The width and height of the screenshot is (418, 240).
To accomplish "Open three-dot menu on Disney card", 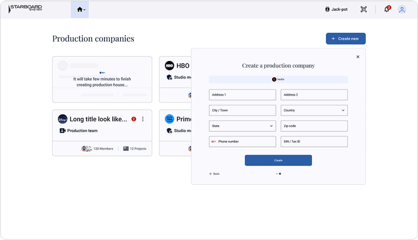I will click(143, 119).
